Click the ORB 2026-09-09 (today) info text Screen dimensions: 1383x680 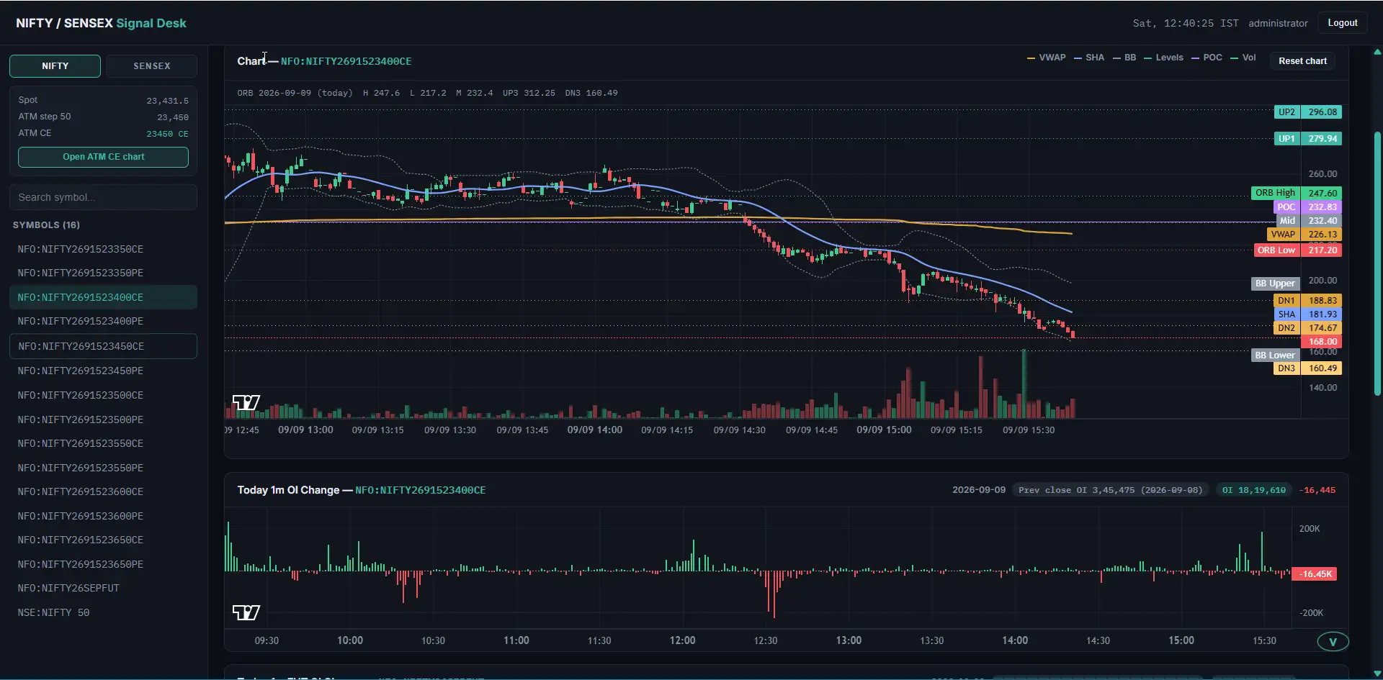click(x=295, y=93)
